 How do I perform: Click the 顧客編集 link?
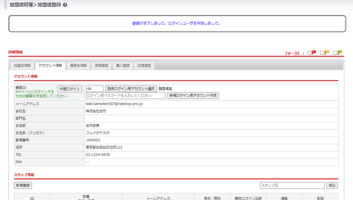click(166, 88)
